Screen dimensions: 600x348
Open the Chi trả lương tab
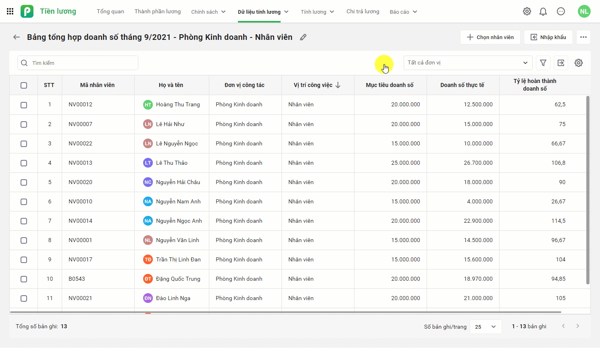(x=363, y=11)
